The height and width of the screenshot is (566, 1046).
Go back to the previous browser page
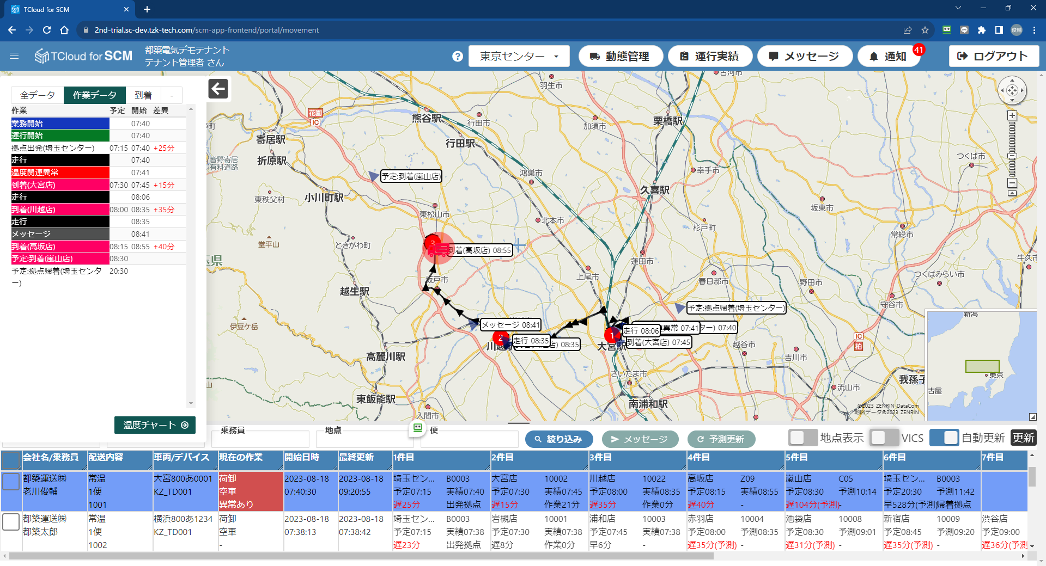12,30
